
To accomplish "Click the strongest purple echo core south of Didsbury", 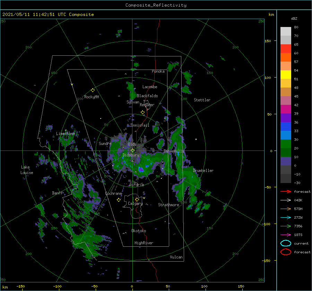I will (x=141, y=170).
